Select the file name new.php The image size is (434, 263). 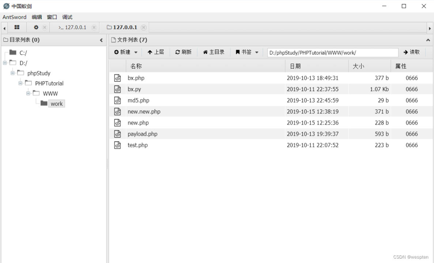pyautogui.click(x=138, y=123)
